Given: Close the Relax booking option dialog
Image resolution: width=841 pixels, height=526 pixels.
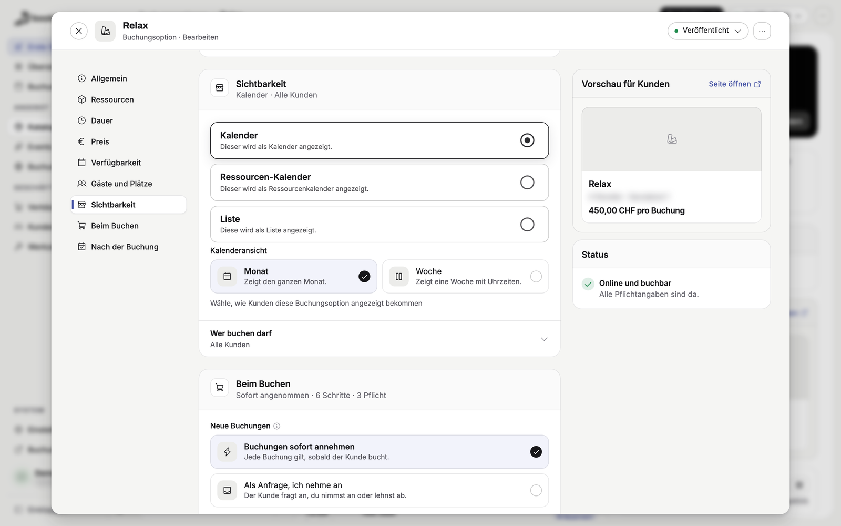Looking at the screenshot, I should 79,31.
